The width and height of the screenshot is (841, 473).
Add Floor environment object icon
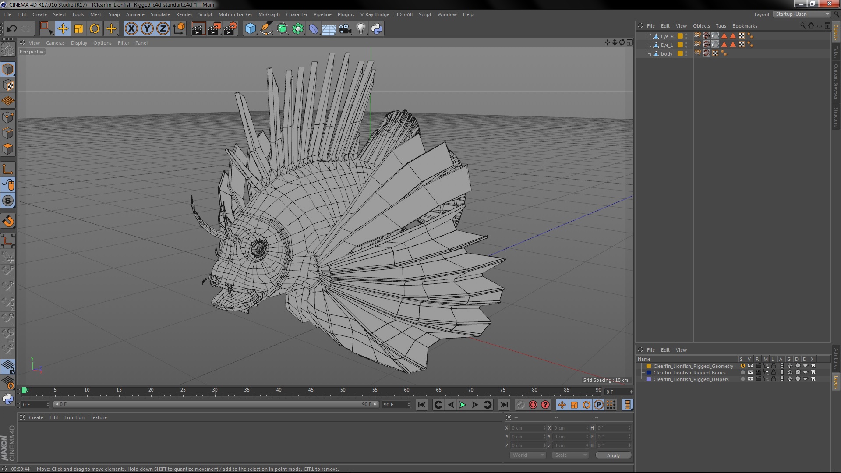coord(329,29)
